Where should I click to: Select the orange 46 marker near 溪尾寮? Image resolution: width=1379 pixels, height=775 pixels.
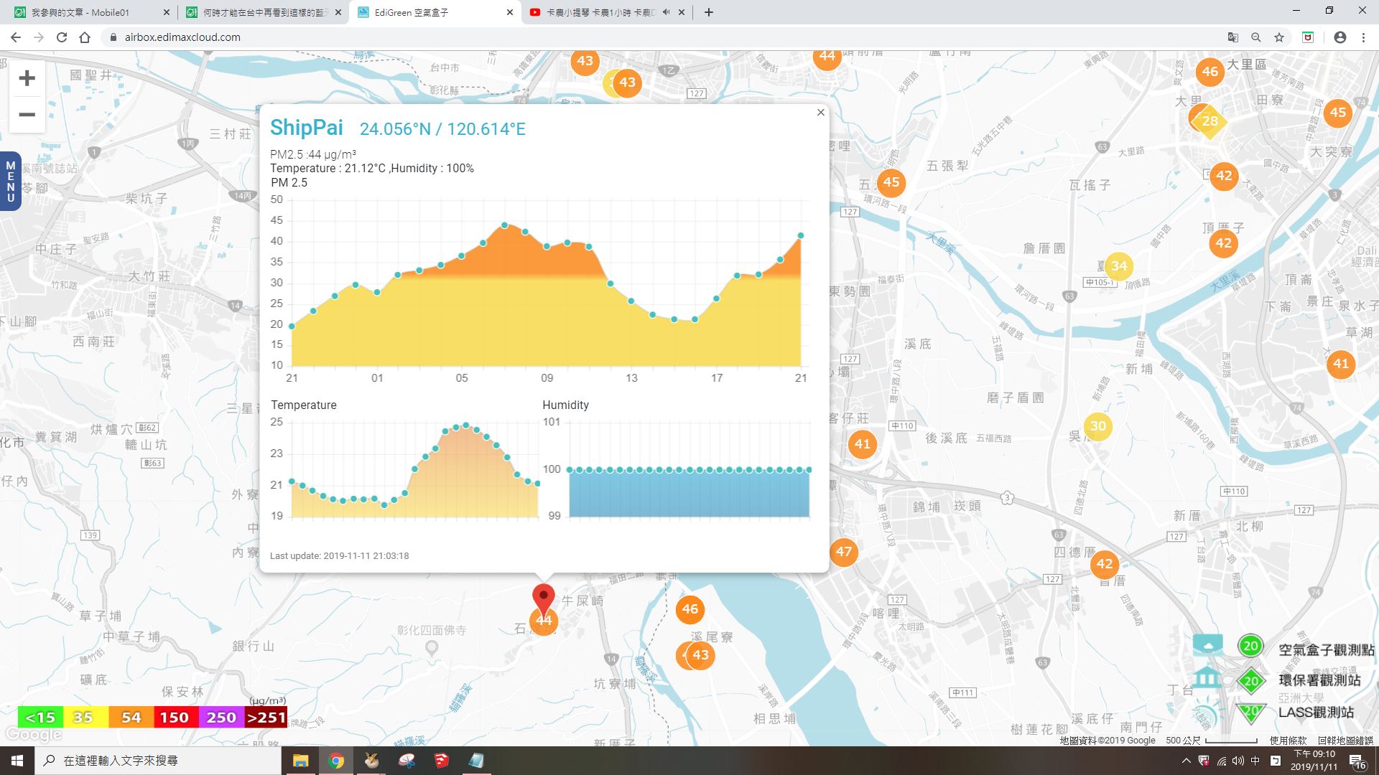(690, 609)
